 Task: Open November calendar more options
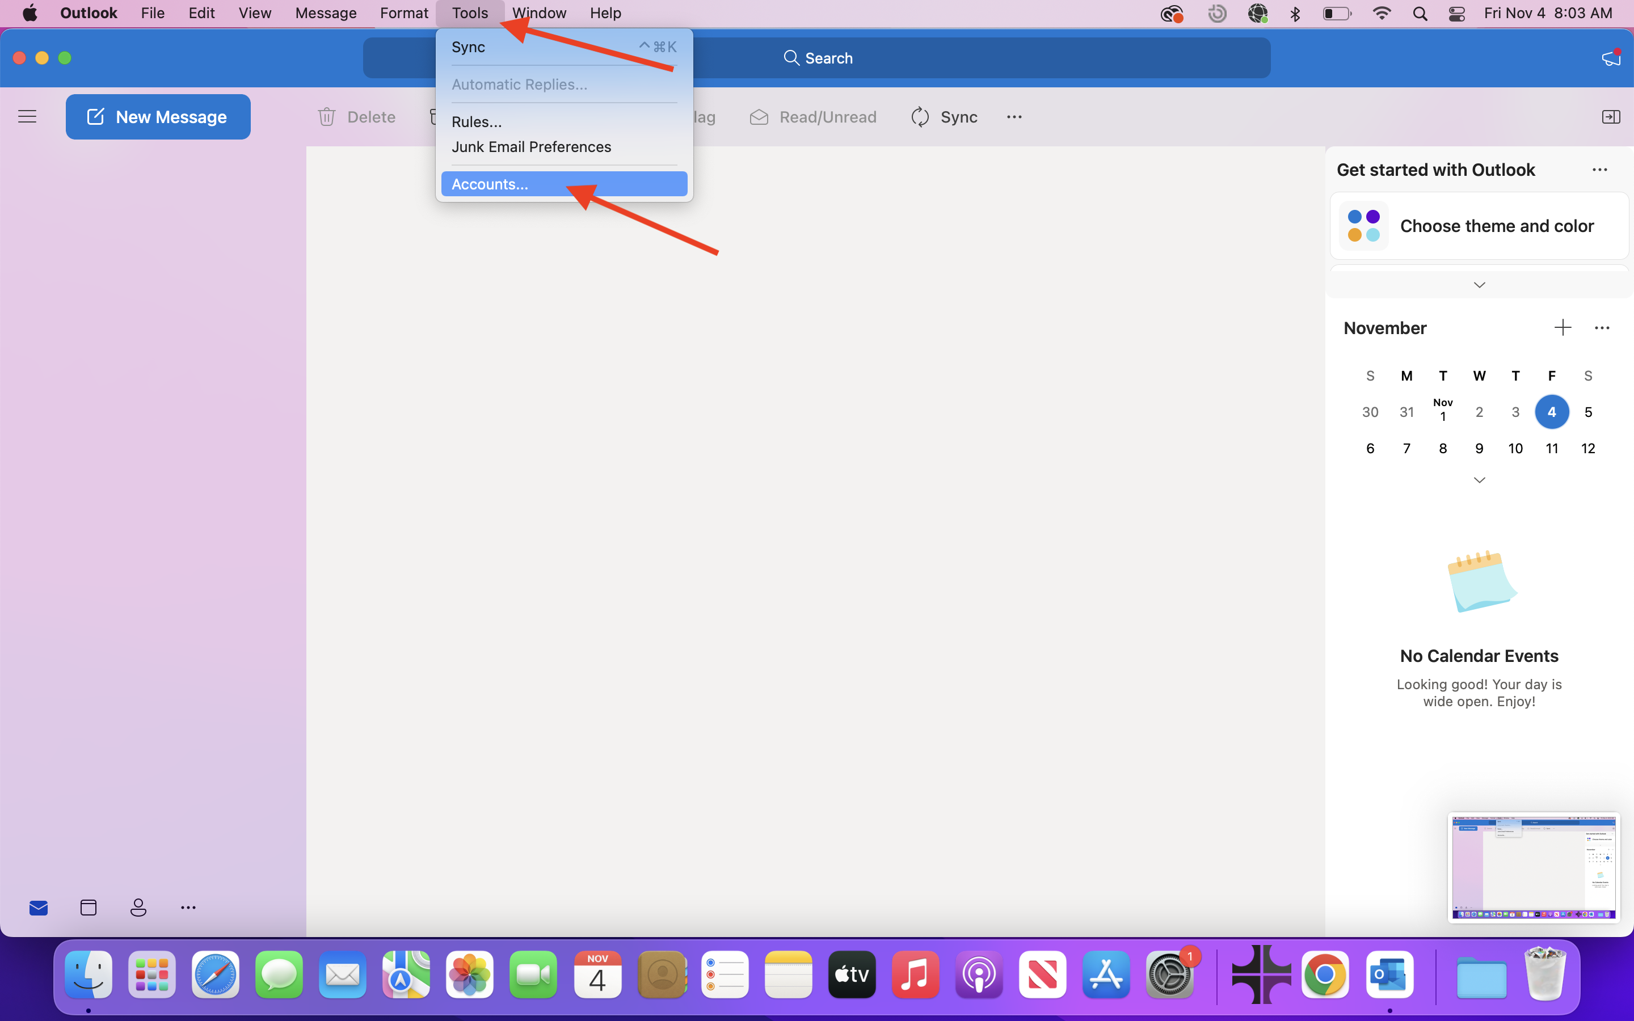point(1602,328)
